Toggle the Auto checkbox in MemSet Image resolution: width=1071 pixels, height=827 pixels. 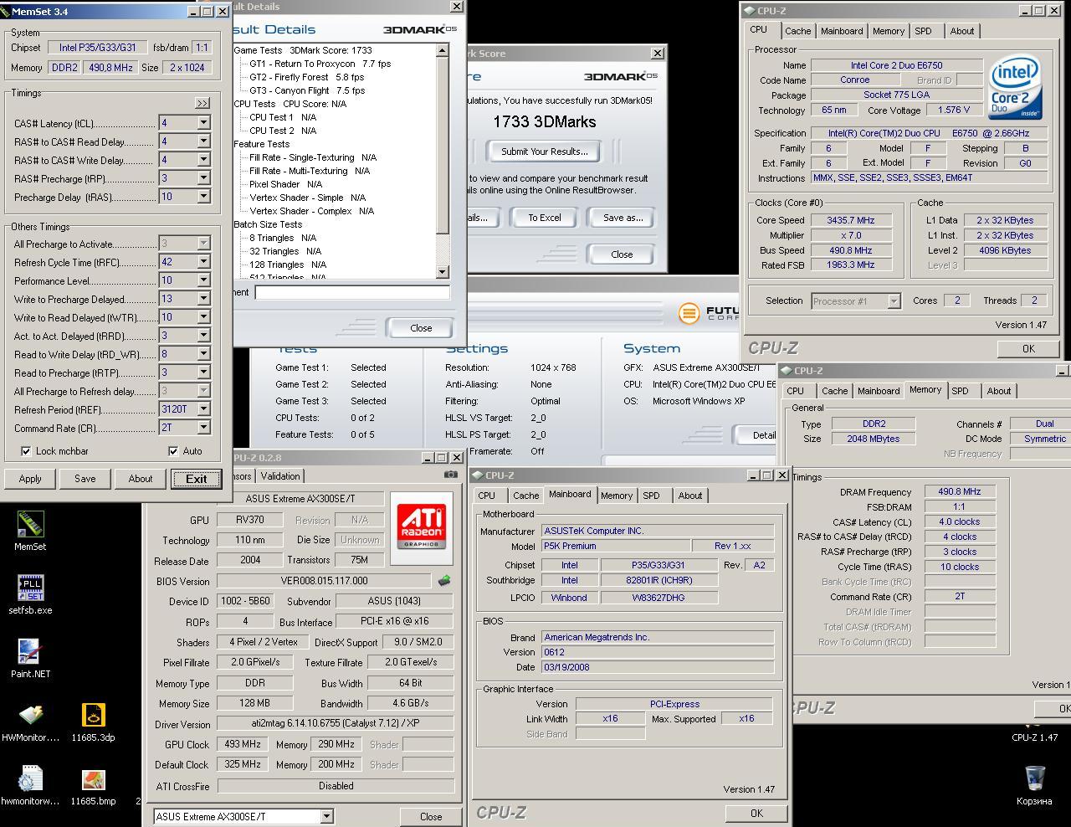173,451
